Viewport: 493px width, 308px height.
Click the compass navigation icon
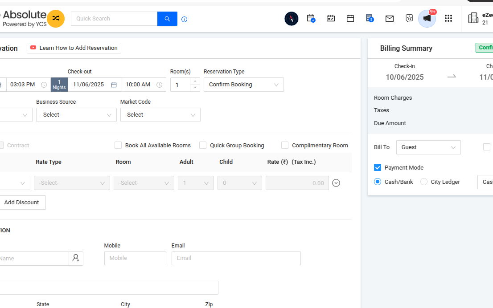[x=291, y=19]
